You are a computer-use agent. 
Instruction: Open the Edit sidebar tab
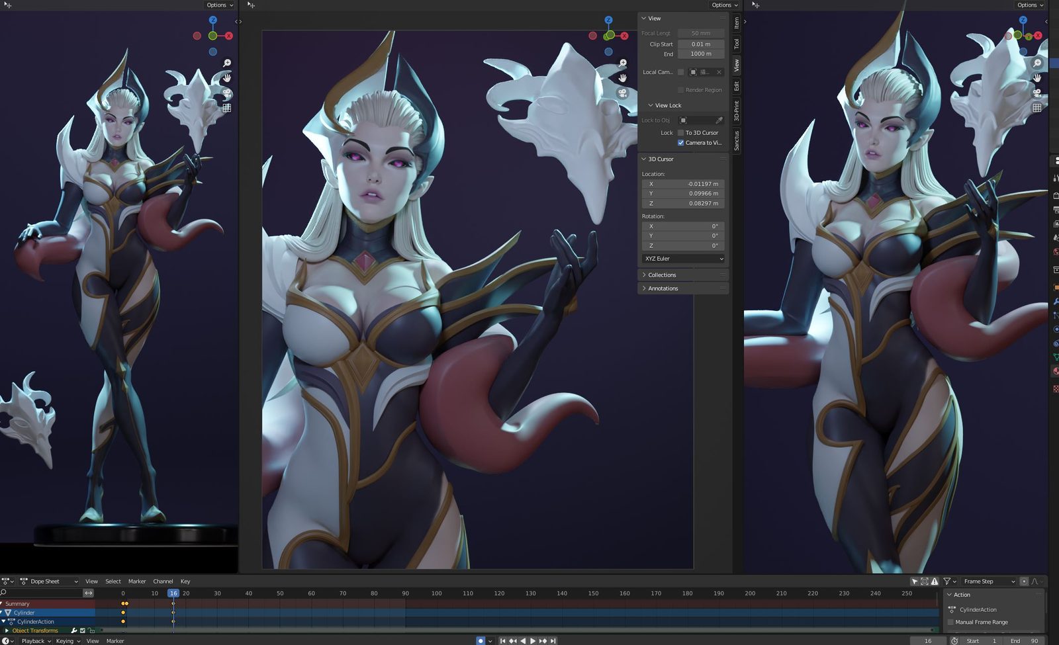click(737, 86)
